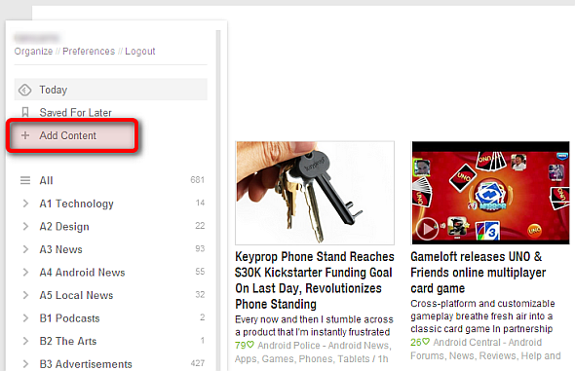
Task: Open the A2 Design feed label
Action: point(64,227)
